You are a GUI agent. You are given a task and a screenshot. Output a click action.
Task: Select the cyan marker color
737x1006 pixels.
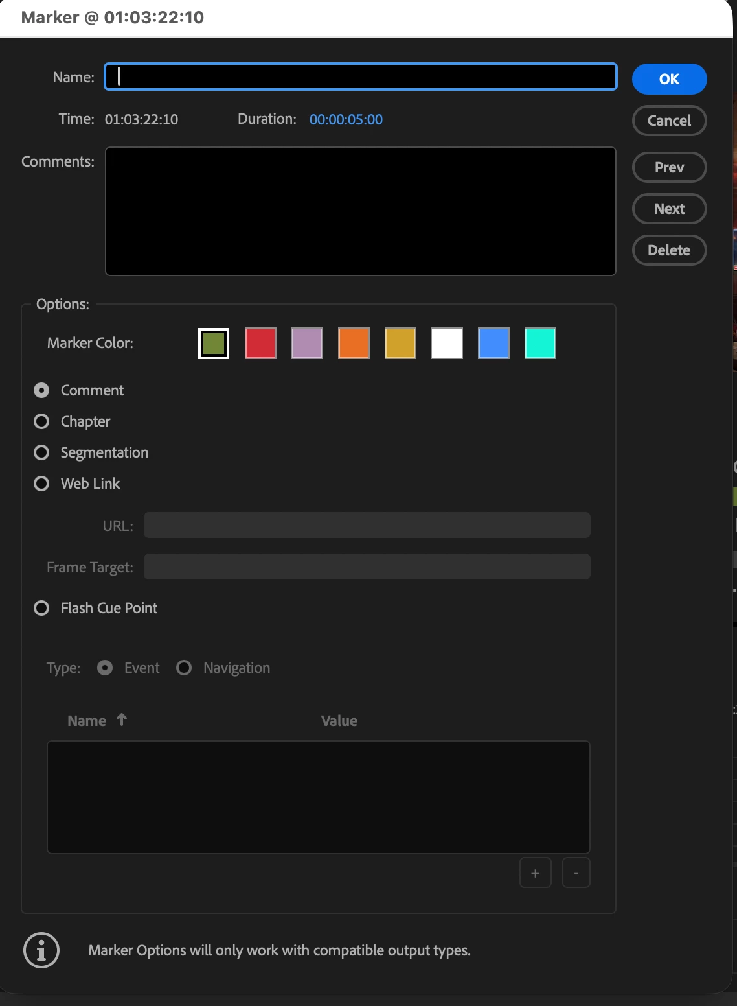[x=540, y=344]
